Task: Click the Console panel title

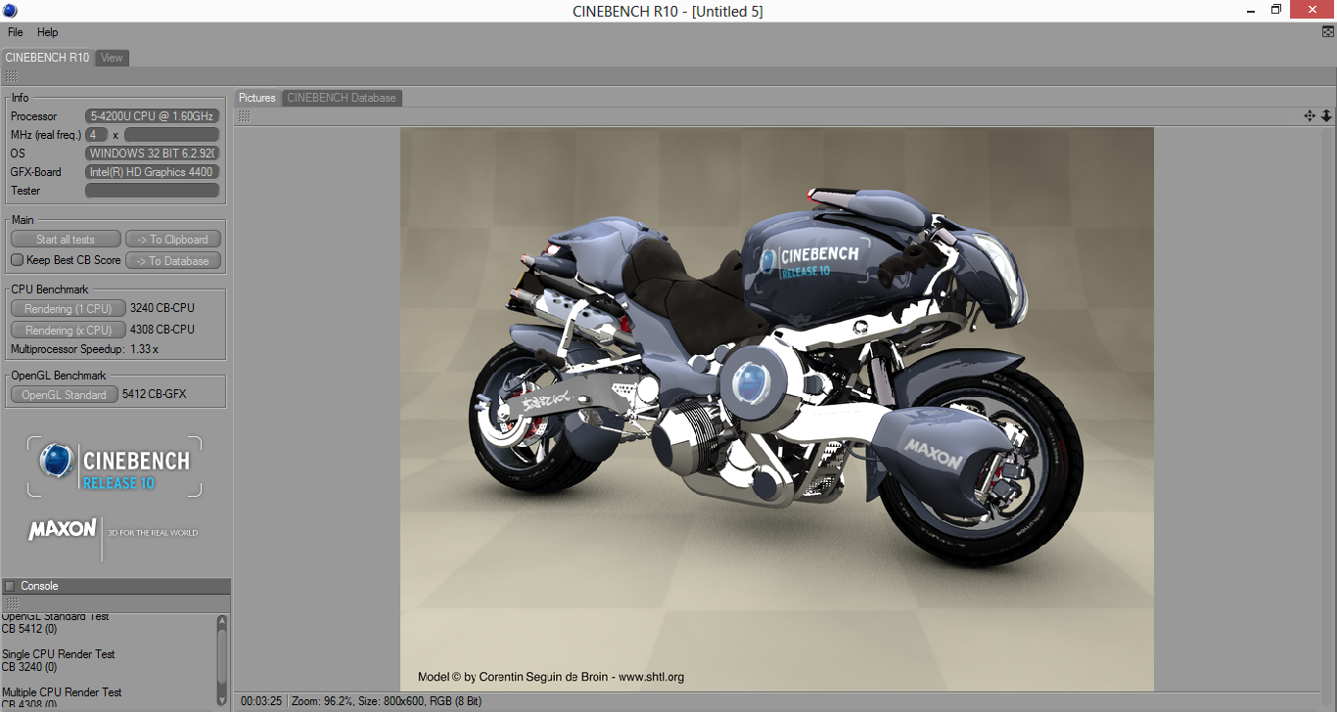Action: pyautogui.click(x=40, y=587)
